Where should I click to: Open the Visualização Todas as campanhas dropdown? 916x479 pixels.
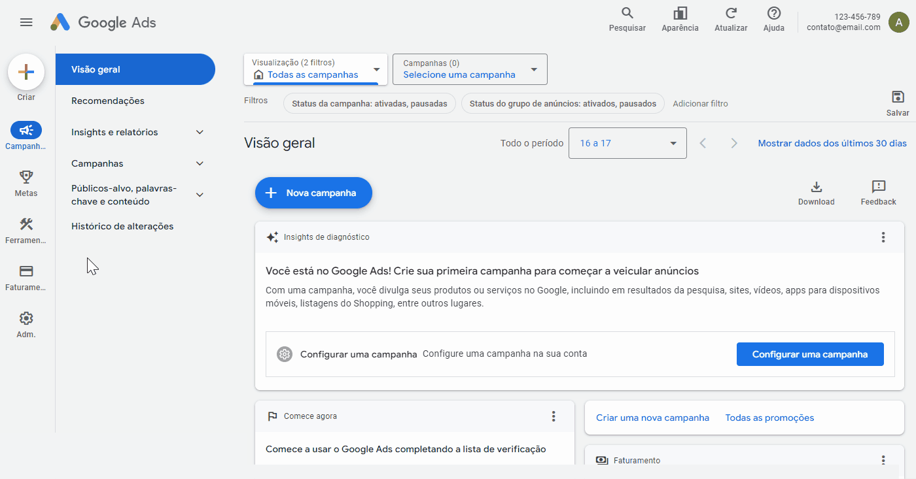click(x=315, y=69)
